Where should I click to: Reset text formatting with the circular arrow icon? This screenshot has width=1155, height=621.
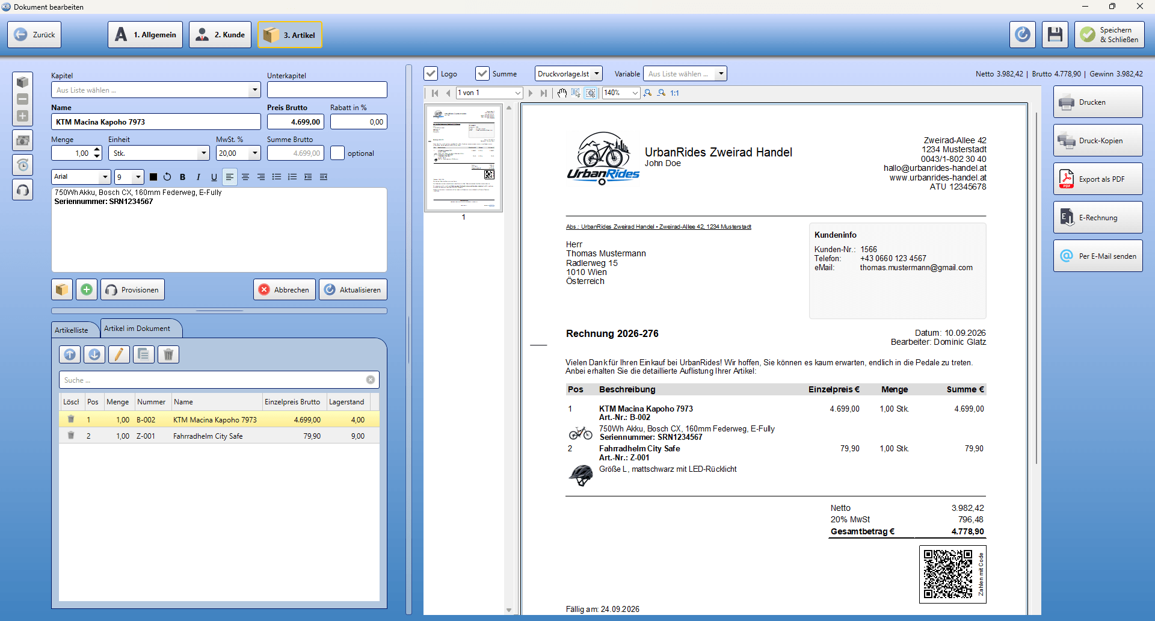click(x=167, y=177)
